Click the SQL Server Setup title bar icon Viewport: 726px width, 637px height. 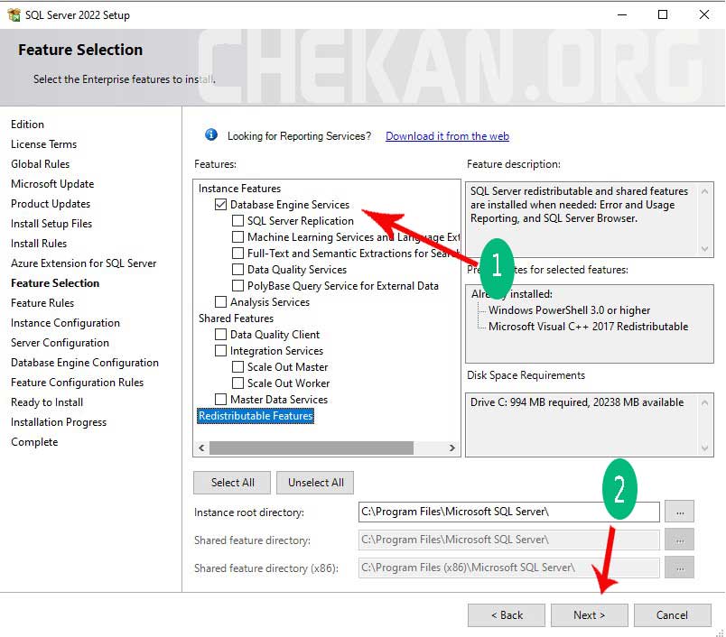pyautogui.click(x=14, y=14)
